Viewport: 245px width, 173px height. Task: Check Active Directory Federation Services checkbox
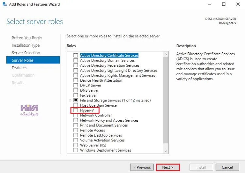click(x=76, y=65)
